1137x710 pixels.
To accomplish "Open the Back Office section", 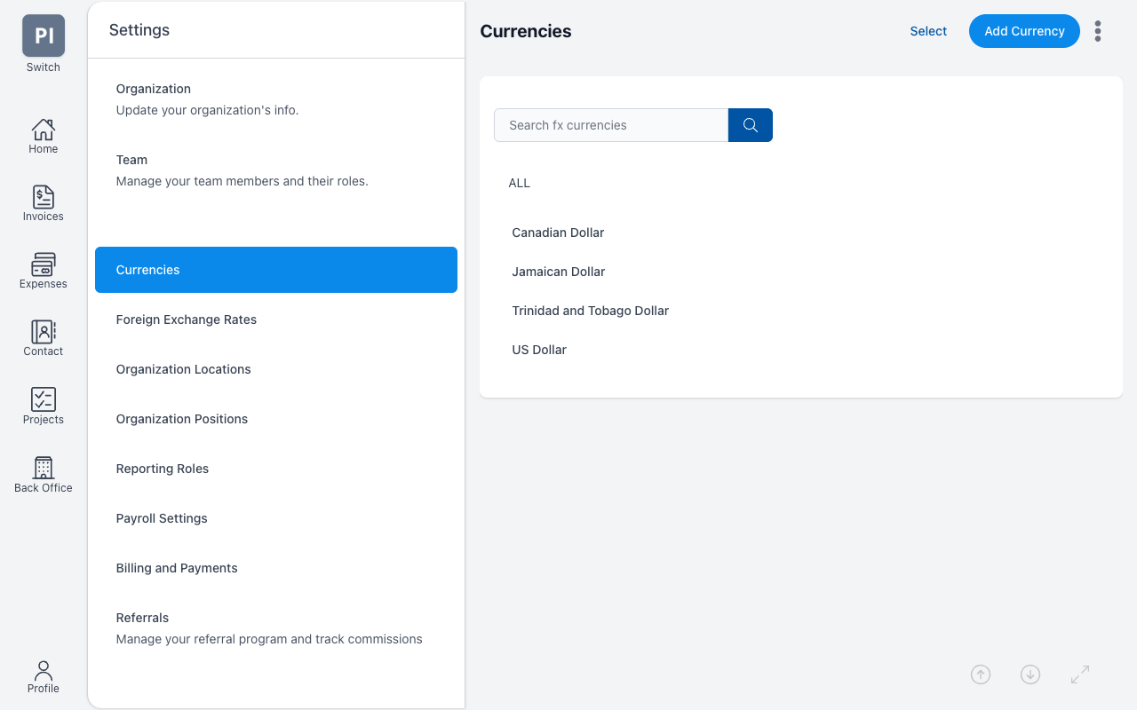I will (x=43, y=473).
